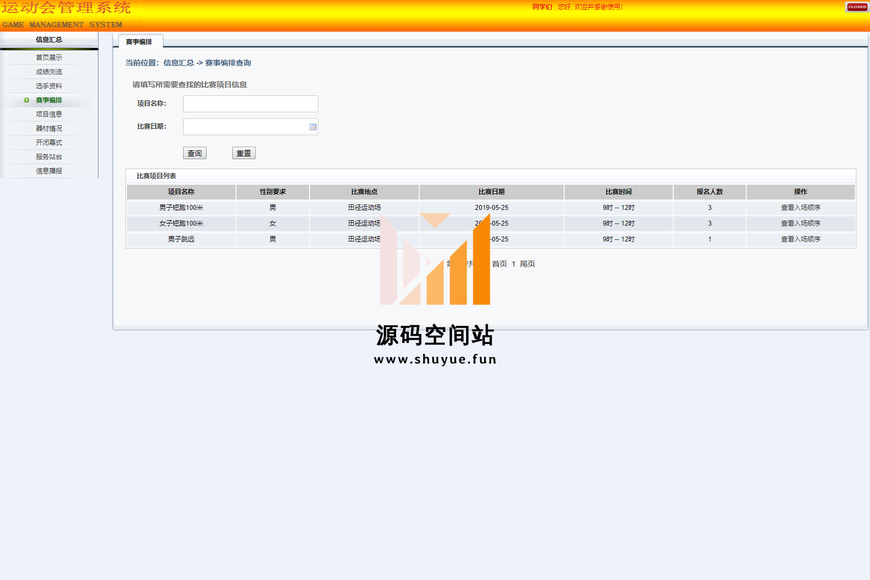Click count 1 in 男子跳远 row
The width and height of the screenshot is (870, 580).
click(x=710, y=239)
